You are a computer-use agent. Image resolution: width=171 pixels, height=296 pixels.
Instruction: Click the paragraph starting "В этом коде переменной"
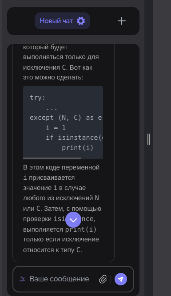point(62,209)
